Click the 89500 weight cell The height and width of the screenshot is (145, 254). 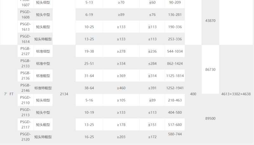[x=210, y=118]
